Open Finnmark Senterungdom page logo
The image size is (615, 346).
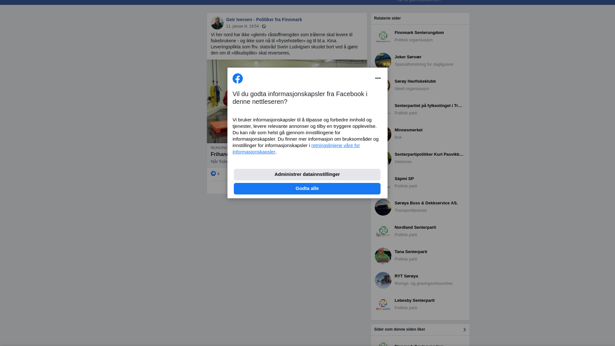pyautogui.click(x=383, y=37)
